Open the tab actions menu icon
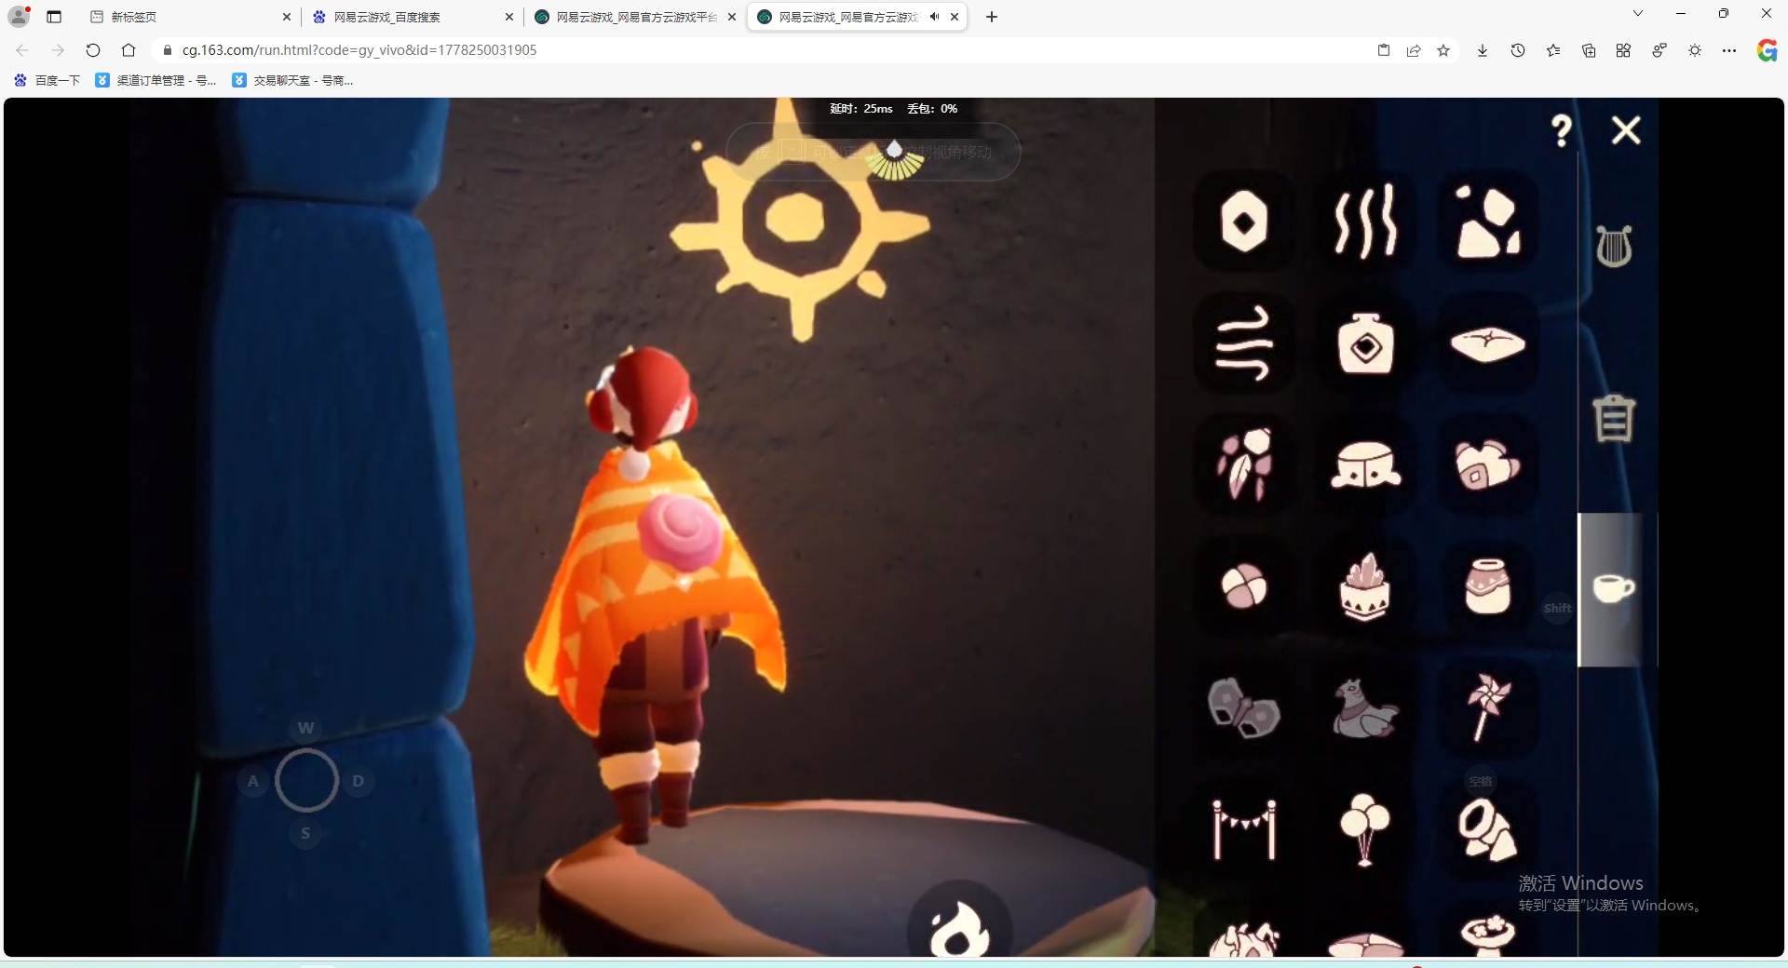The height and width of the screenshot is (968, 1788). pos(54,17)
